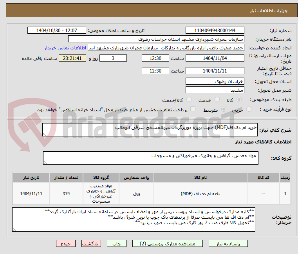This screenshot has height=254, width=298.
Task: Click the price validity time 12:30 field
Action: point(155,71)
